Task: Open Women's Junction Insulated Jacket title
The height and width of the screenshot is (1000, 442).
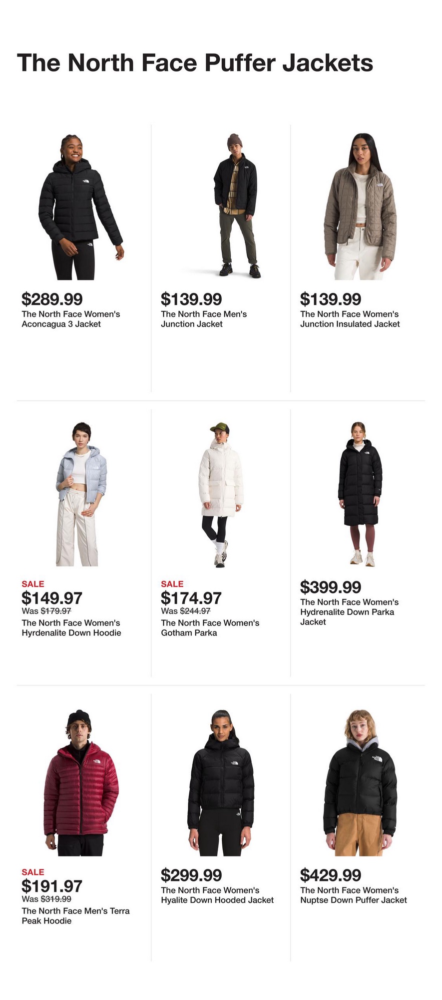Action: coord(350,319)
